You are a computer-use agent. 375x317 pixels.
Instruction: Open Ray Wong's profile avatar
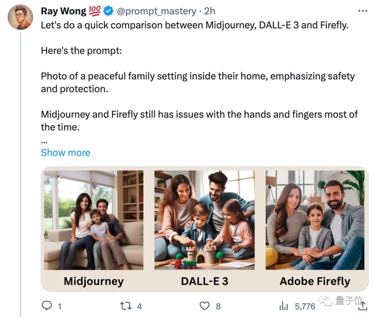coord(20,17)
